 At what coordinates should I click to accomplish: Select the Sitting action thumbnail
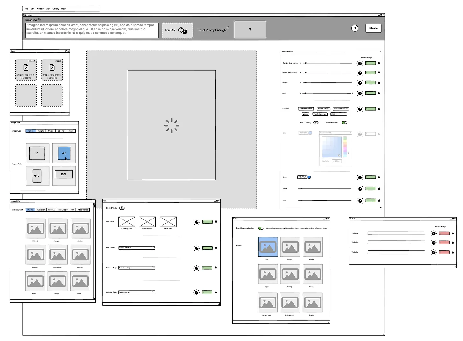click(268, 247)
